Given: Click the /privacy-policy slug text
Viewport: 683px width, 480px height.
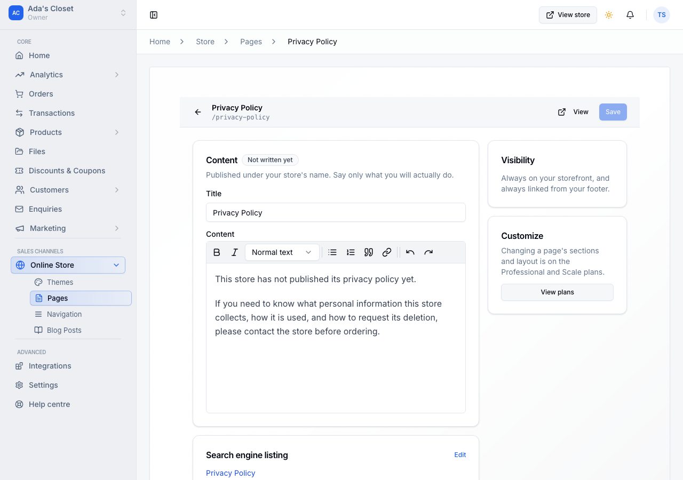Looking at the screenshot, I should (241, 117).
